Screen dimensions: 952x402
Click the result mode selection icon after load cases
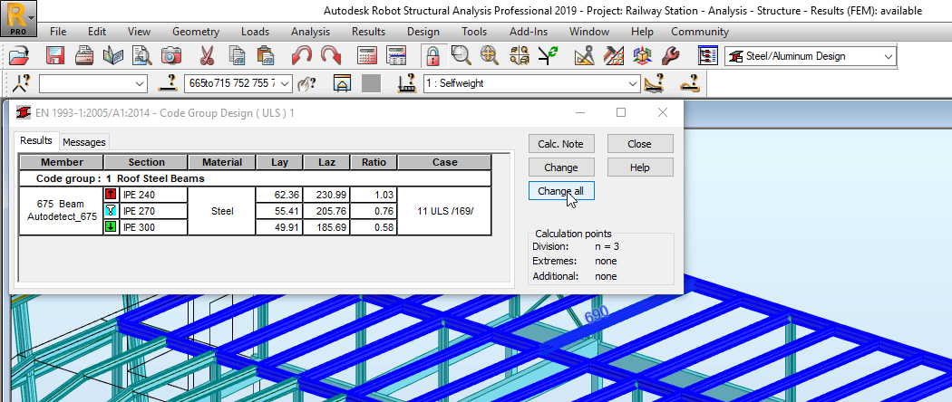coord(654,83)
